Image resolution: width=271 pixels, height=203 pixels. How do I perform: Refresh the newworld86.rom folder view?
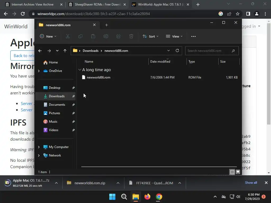(177, 50)
